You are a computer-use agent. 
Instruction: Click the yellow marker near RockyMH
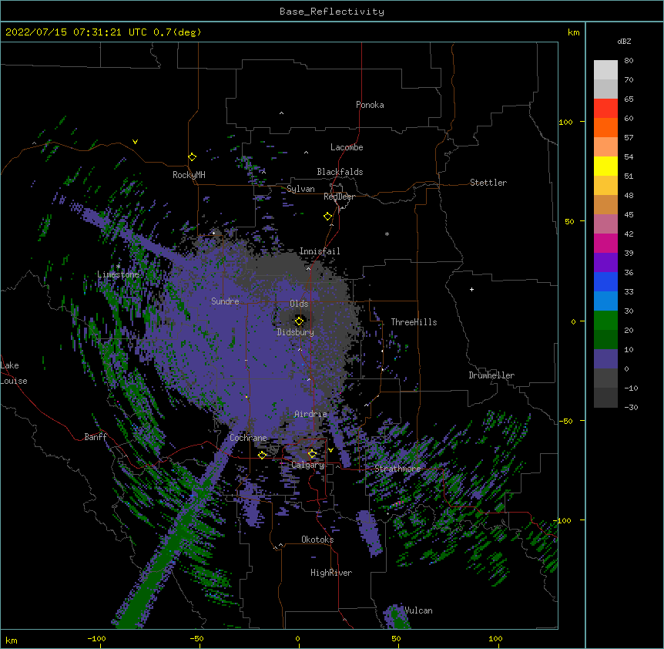[x=192, y=157]
